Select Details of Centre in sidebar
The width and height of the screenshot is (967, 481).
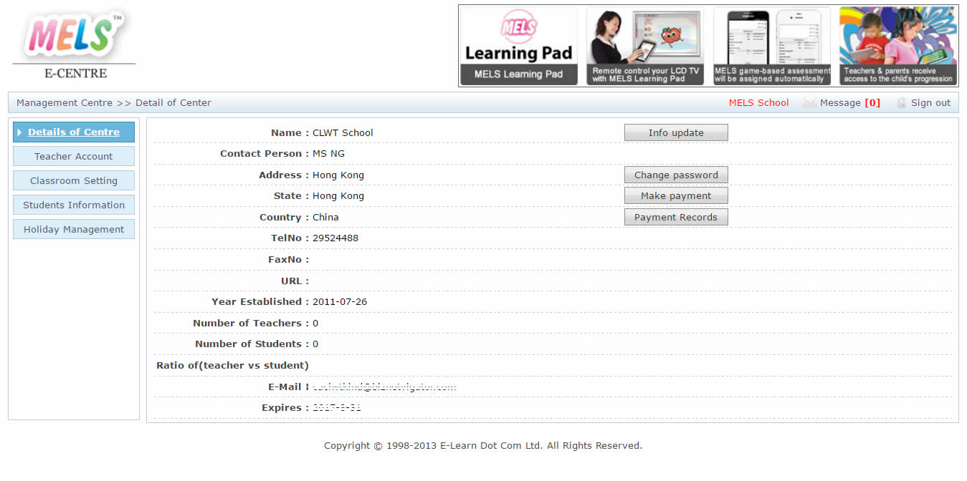coord(74,132)
